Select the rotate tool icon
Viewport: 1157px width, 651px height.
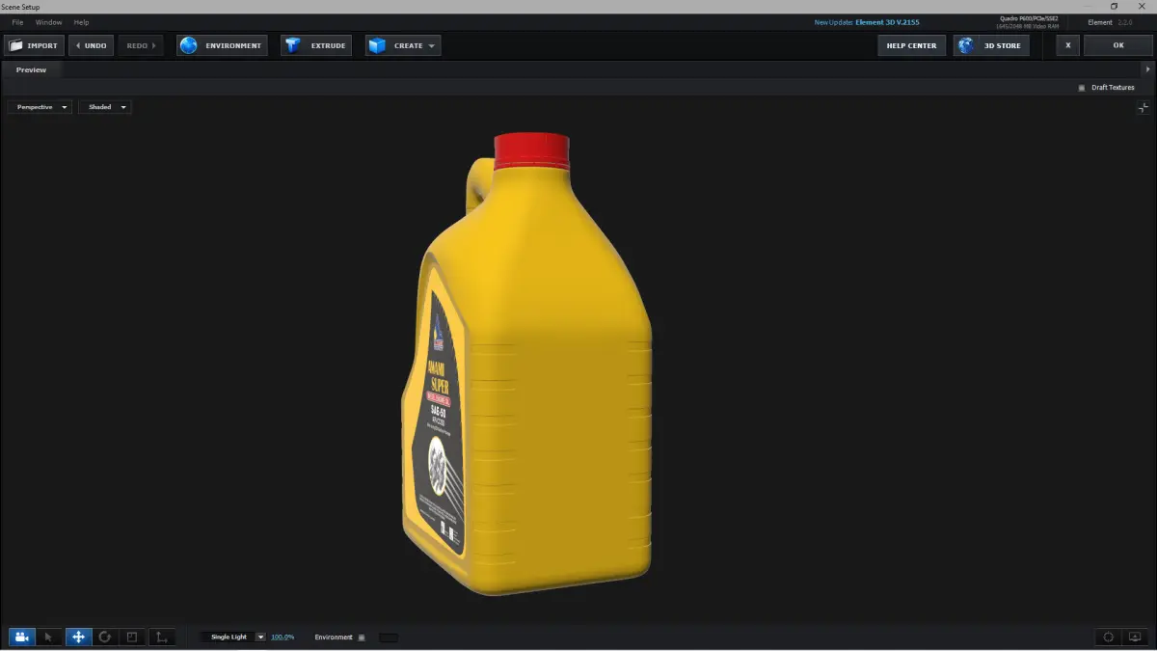(x=105, y=637)
